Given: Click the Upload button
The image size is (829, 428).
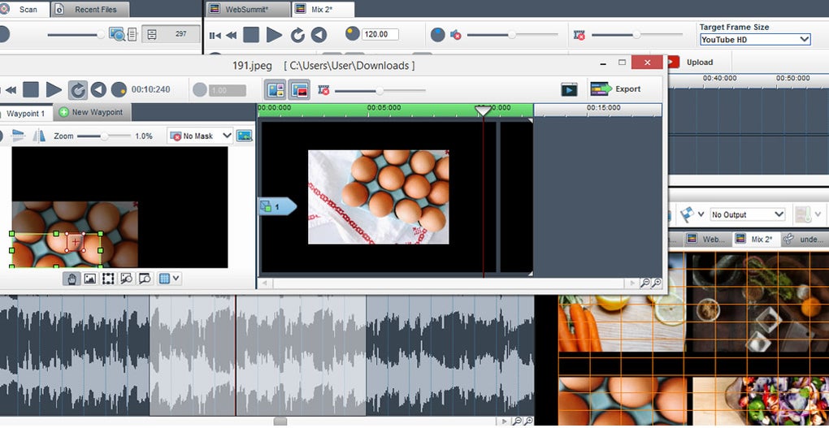Looking at the screenshot, I should pos(700,62).
